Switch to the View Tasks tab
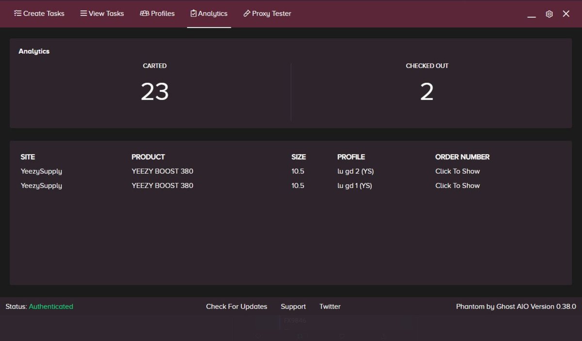This screenshot has height=341, width=582. (x=102, y=14)
